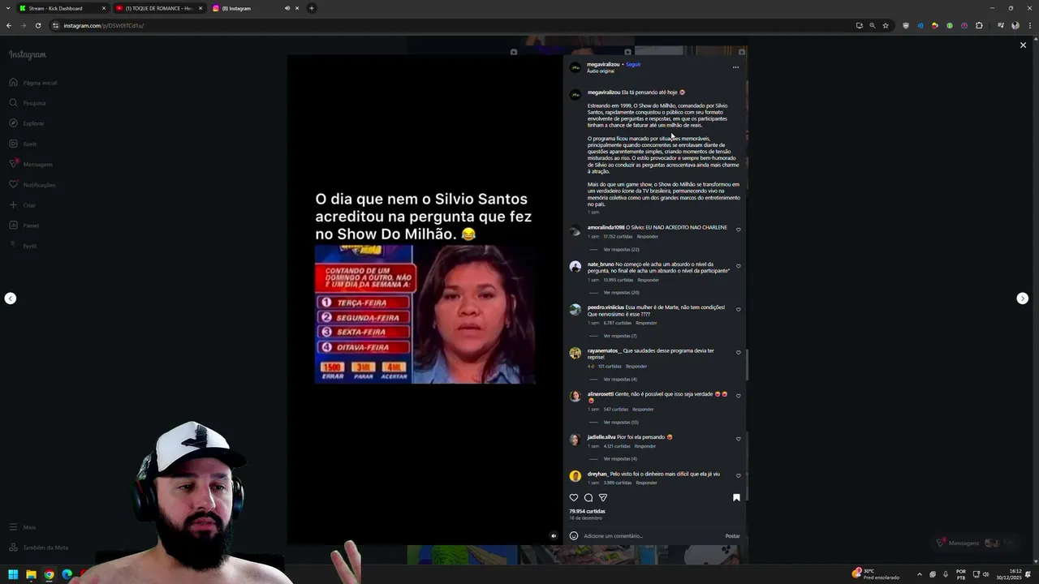Share the post with paper plane icon
1039x584 pixels.
pyautogui.click(x=603, y=497)
